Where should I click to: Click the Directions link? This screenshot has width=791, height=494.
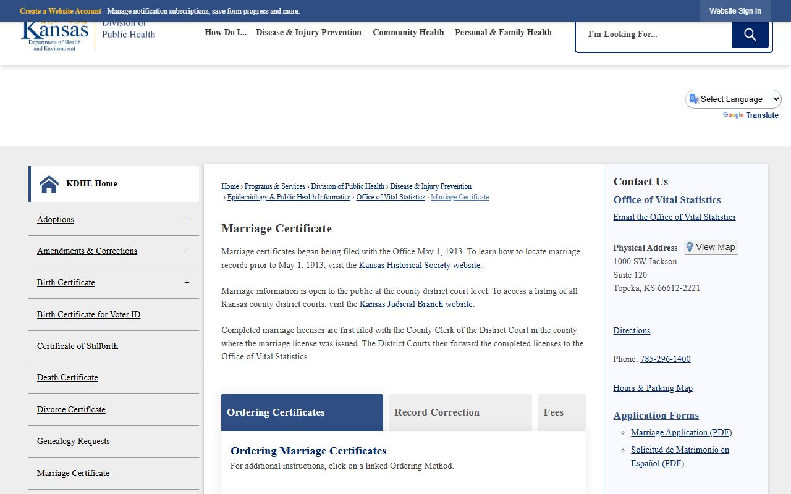tap(632, 330)
